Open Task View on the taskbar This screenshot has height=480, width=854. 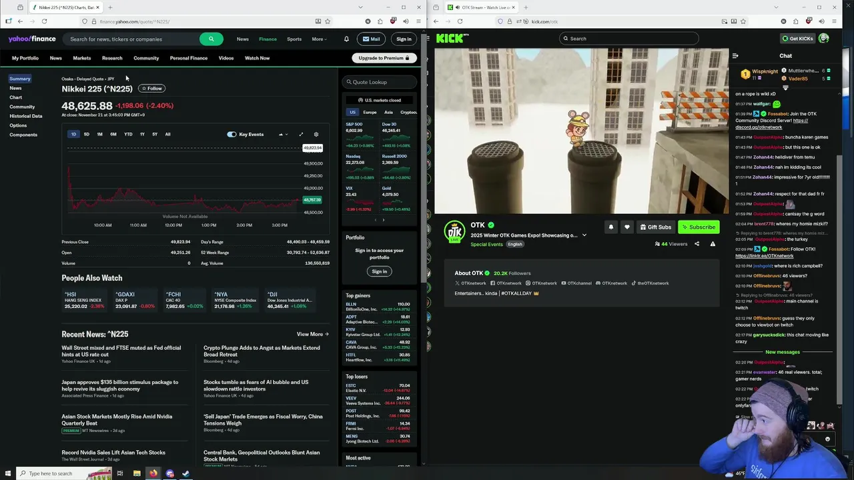[120, 473]
